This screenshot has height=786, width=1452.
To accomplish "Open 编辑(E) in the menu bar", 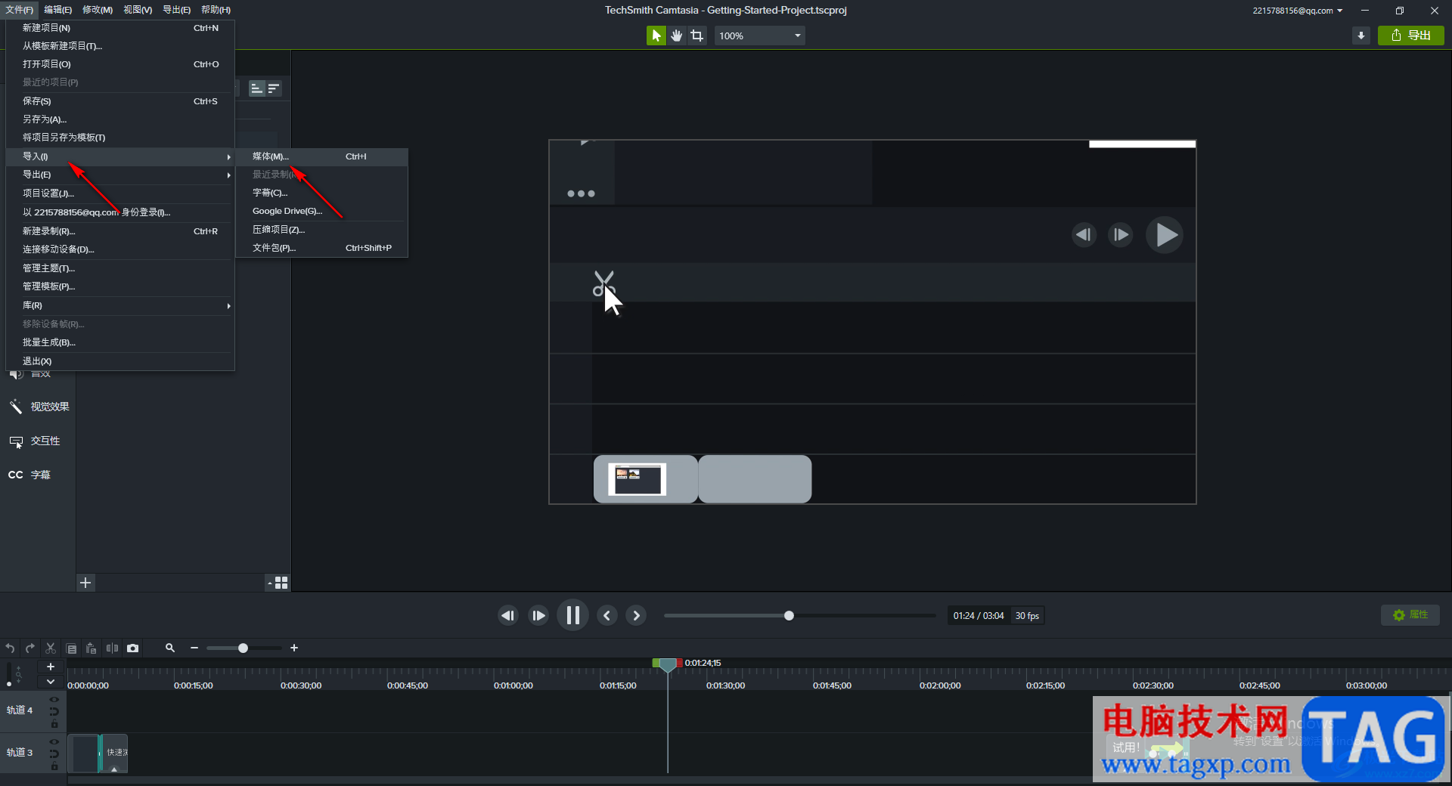I will coord(58,10).
